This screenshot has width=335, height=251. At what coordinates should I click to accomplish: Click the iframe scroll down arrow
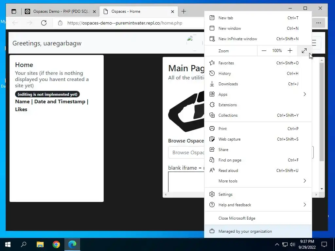[322, 189]
